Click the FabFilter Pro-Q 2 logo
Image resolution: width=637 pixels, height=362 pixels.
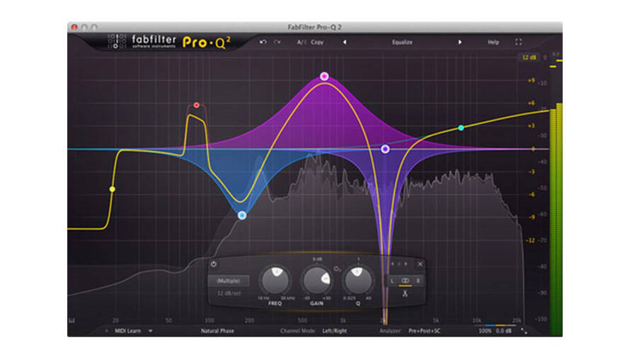(170, 42)
